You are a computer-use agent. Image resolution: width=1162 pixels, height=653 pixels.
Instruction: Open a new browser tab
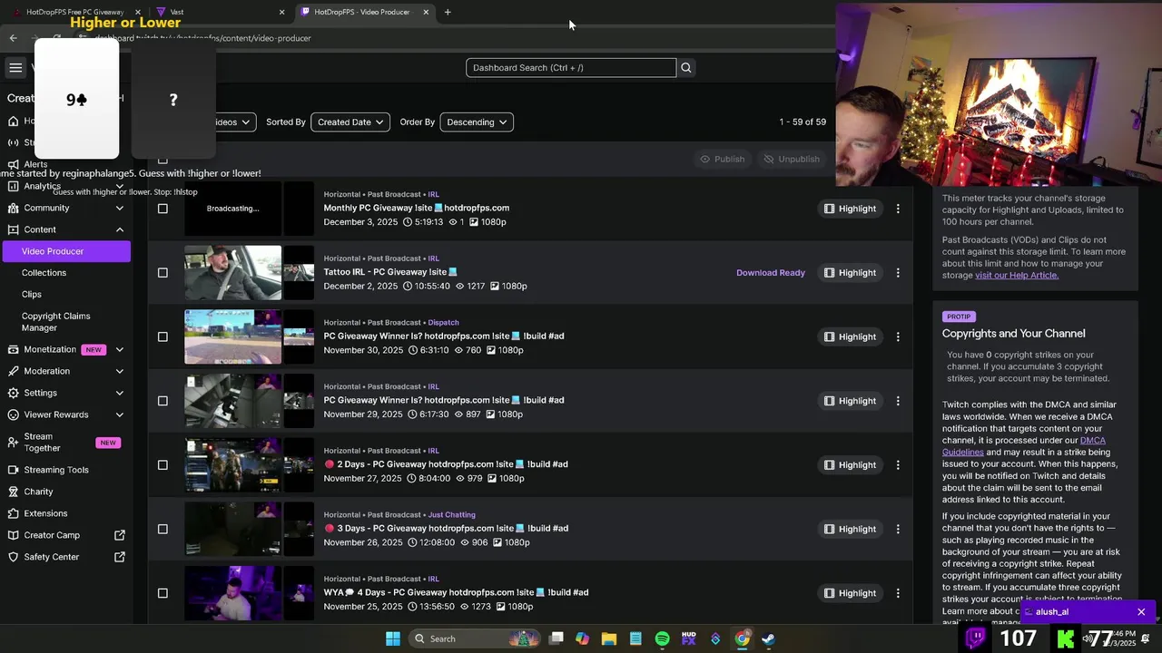point(448,12)
